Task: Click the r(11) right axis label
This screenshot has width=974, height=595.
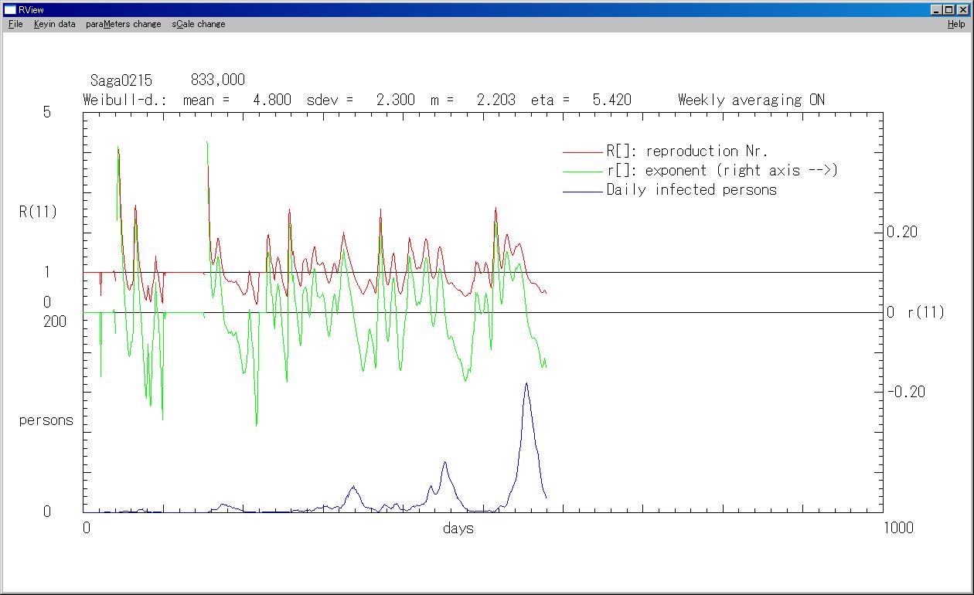Action: pos(925,313)
